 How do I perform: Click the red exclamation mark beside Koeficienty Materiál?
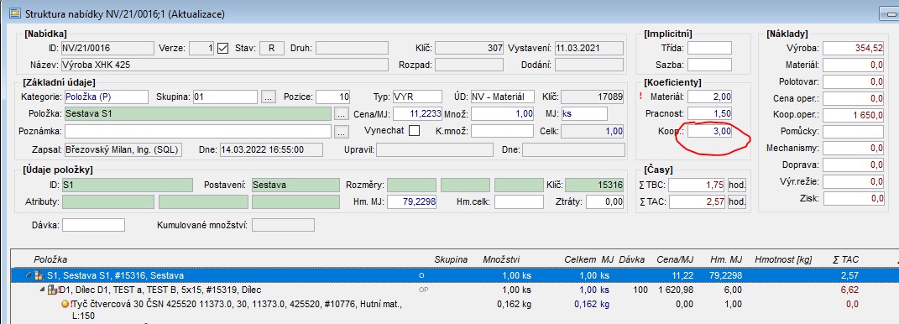[x=641, y=97]
